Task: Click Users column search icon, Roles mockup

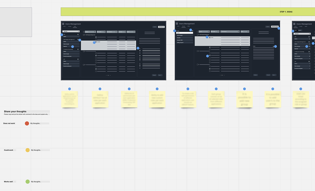Action: point(134,32)
